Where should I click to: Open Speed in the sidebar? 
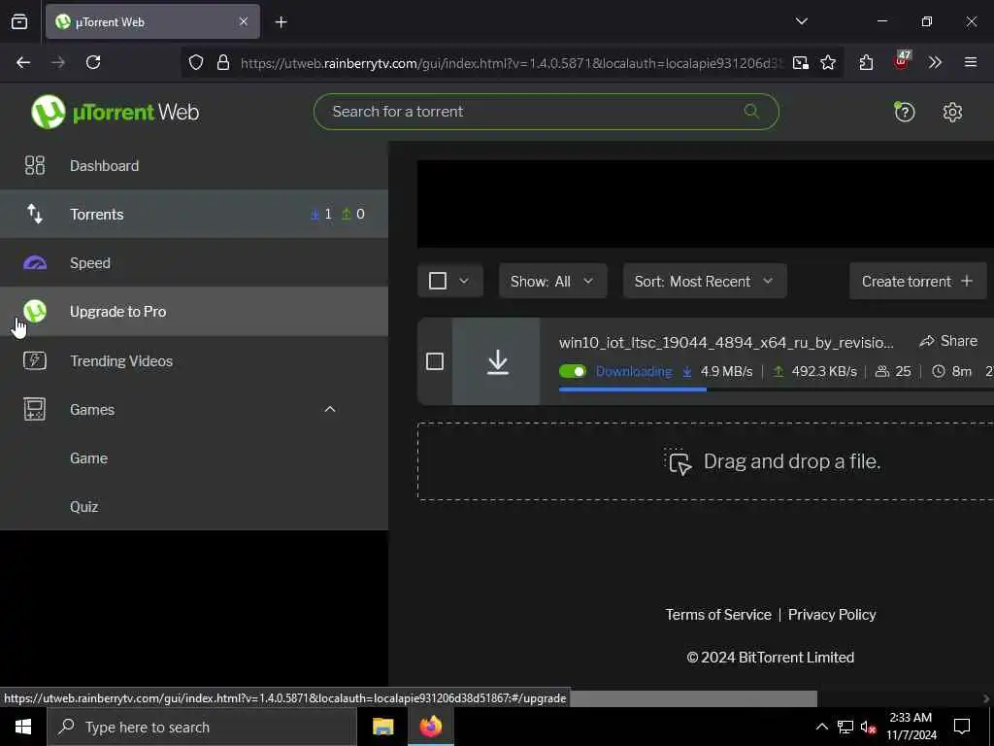pos(194,262)
